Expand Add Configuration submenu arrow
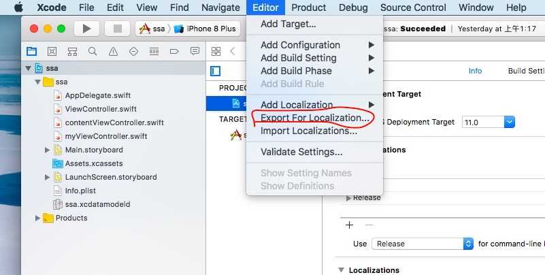The image size is (545, 275). pyautogui.click(x=371, y=45)
